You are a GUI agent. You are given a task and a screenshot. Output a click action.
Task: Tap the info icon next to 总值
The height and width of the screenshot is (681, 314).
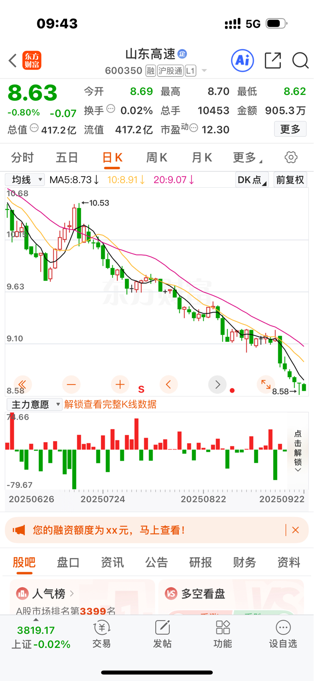coord(34,128)
